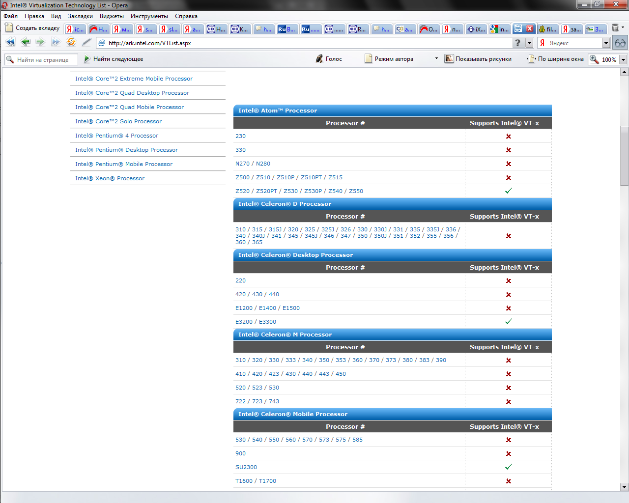Click the Celeron Mobile T1600 link

click(x=244, y=481)
